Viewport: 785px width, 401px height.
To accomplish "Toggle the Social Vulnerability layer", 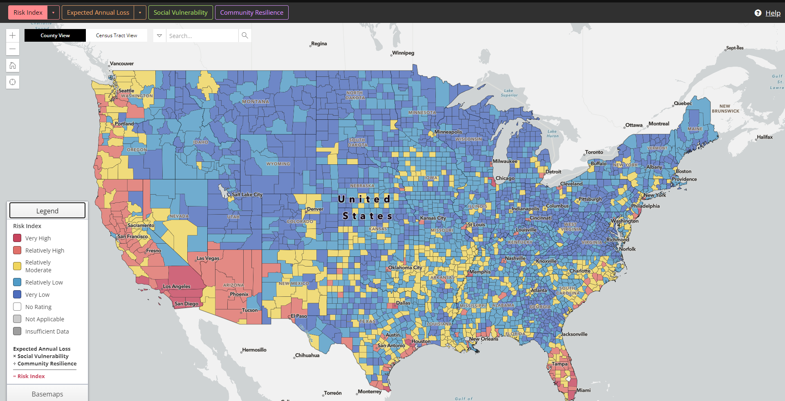I will pyautogui.click(x=180, y=12).
